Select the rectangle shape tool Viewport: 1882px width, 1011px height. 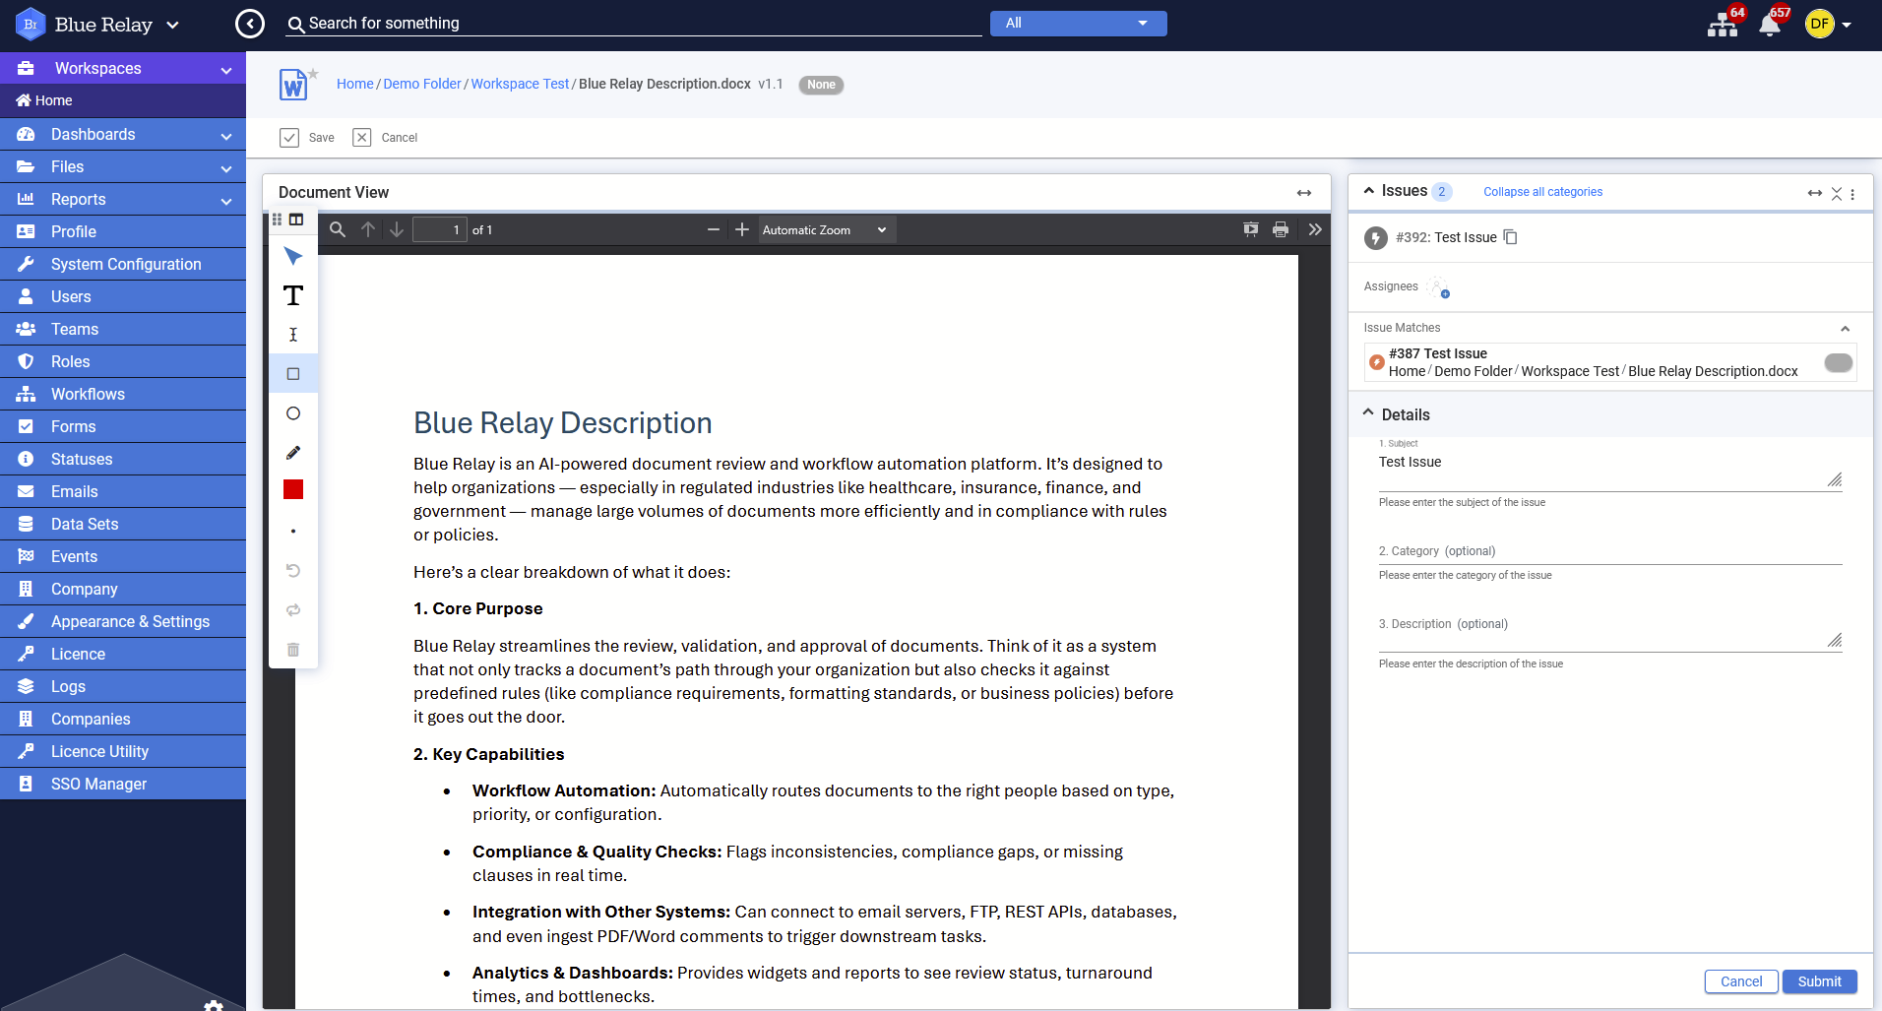tap(293, 374)
